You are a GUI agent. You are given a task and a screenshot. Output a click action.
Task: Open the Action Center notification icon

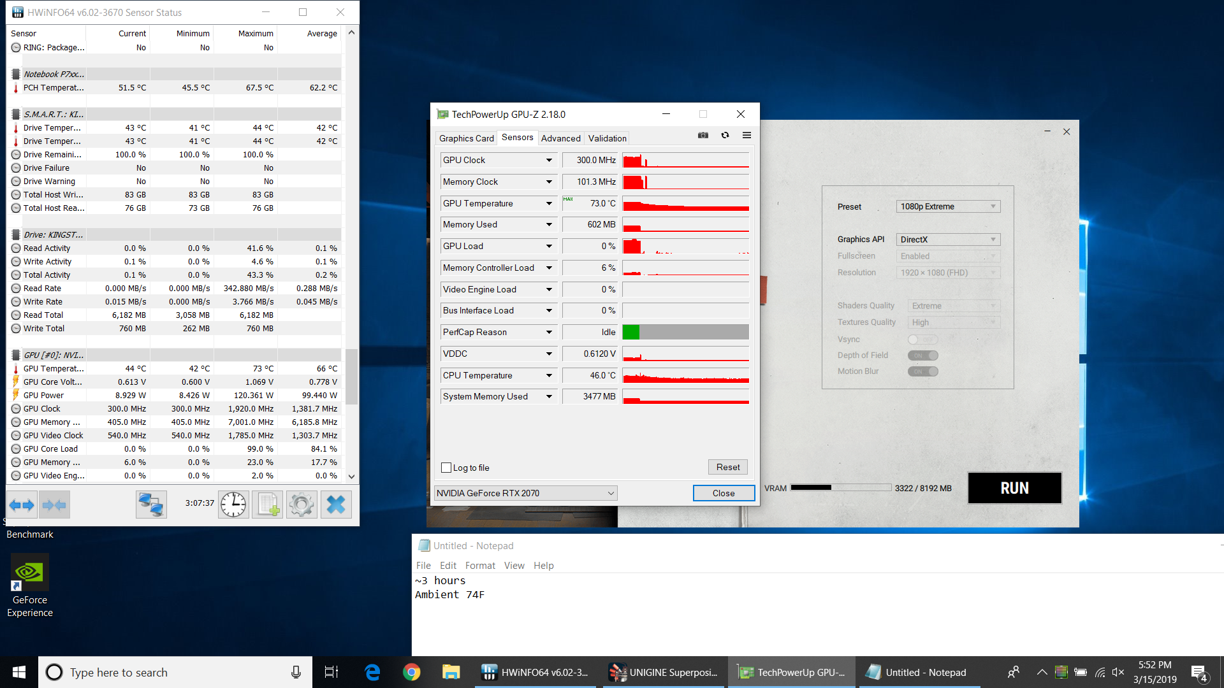(x=1199, y=673)
